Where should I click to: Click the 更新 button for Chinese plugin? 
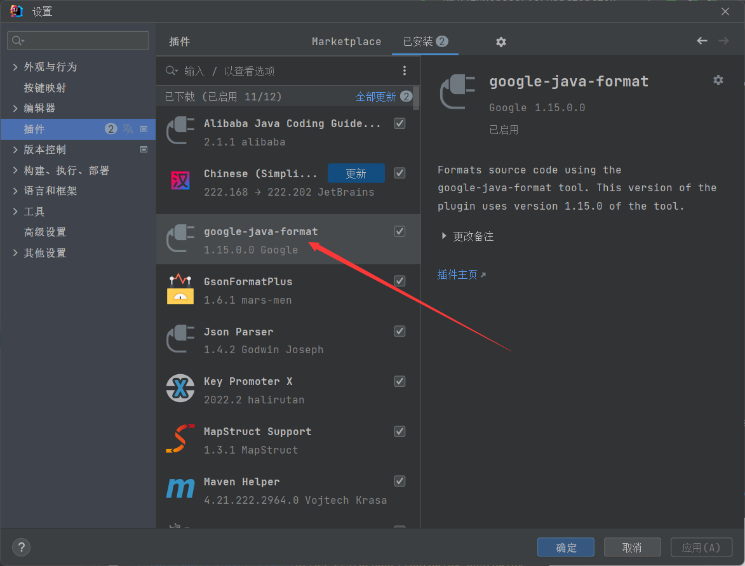point(356,173)
